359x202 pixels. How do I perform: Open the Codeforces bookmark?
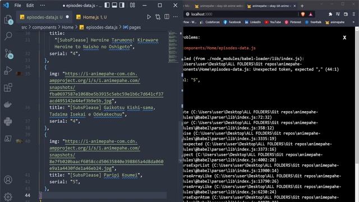(210, 22)
